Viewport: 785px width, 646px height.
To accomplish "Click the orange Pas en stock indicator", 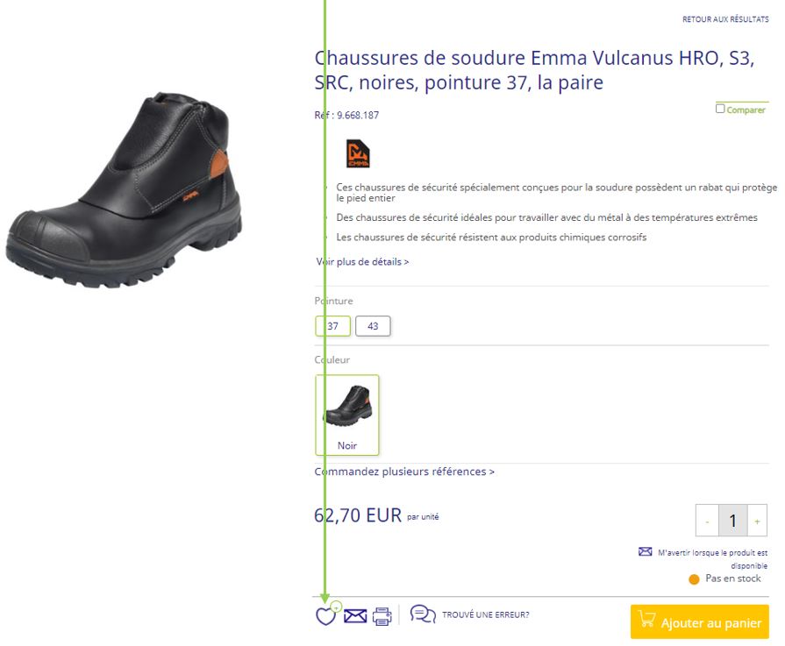I will (694, 579).
